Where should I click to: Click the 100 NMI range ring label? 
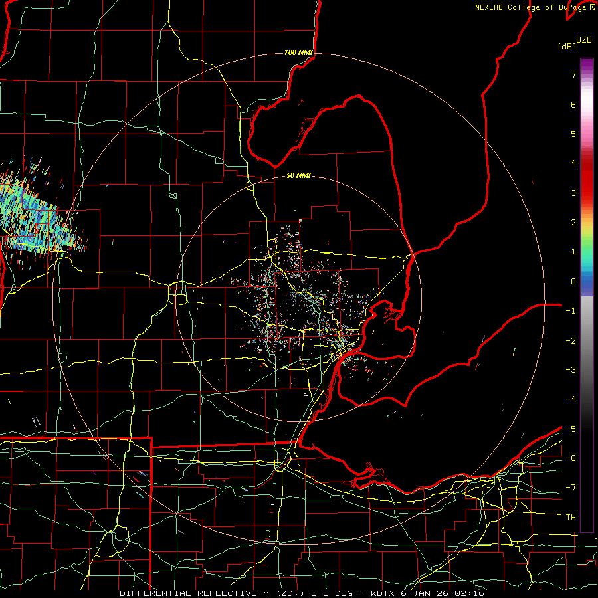(298, 52)
